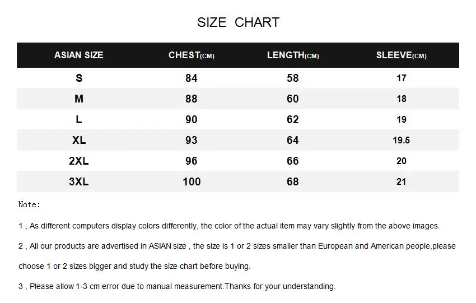Click the LENGTH(CM) column header

[293, 55]
